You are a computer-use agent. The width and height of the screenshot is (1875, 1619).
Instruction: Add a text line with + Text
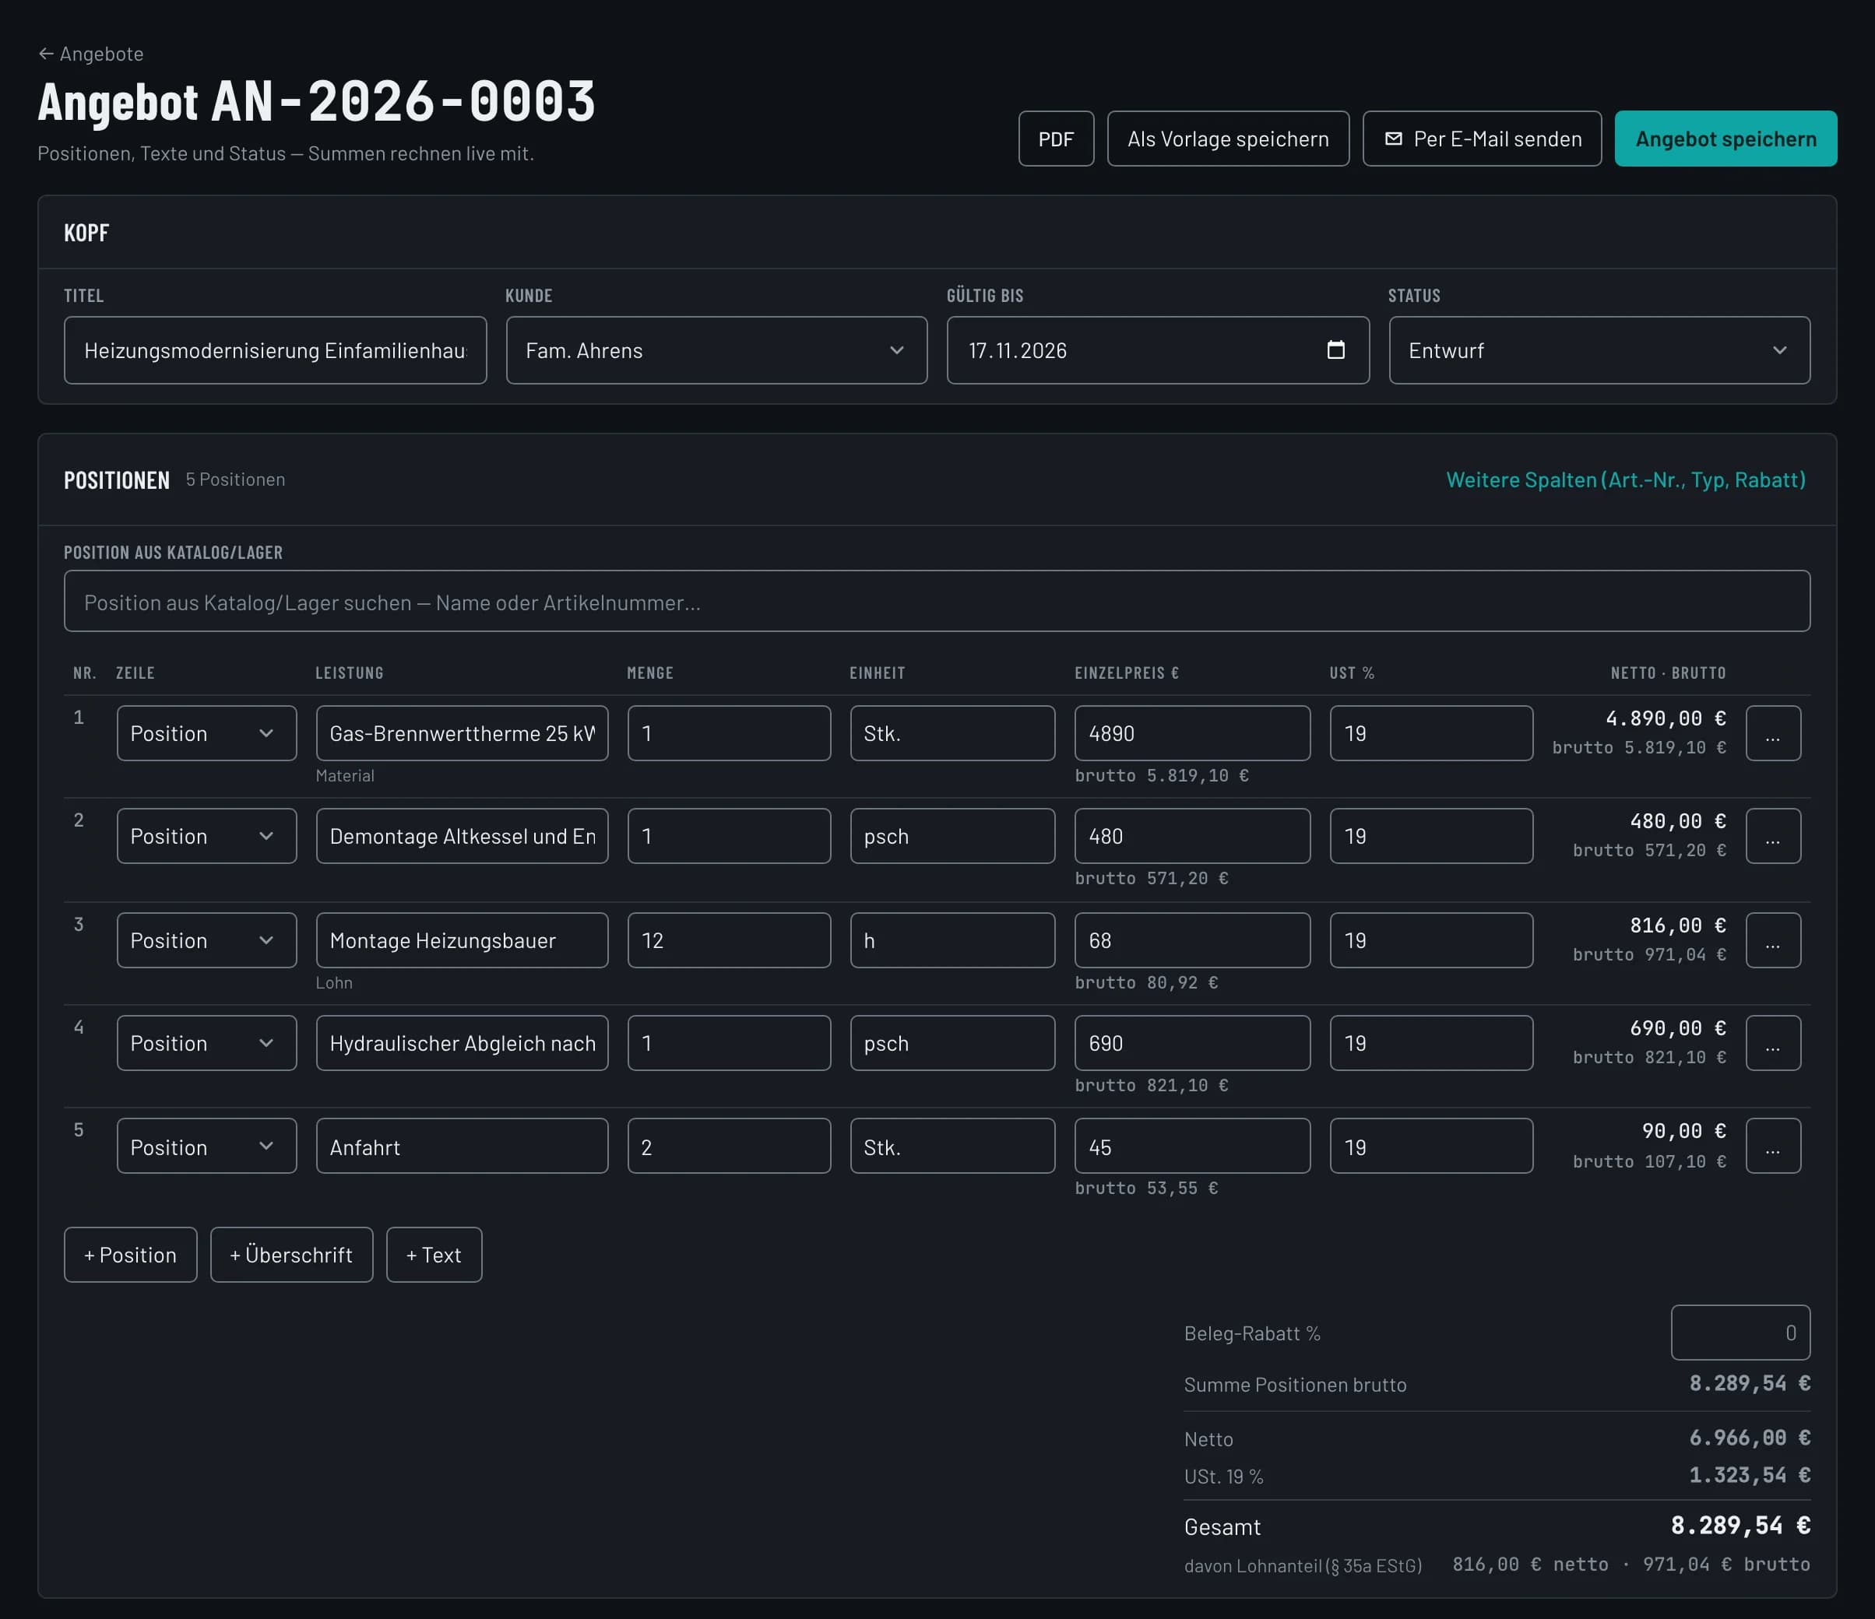[434, 1255]
